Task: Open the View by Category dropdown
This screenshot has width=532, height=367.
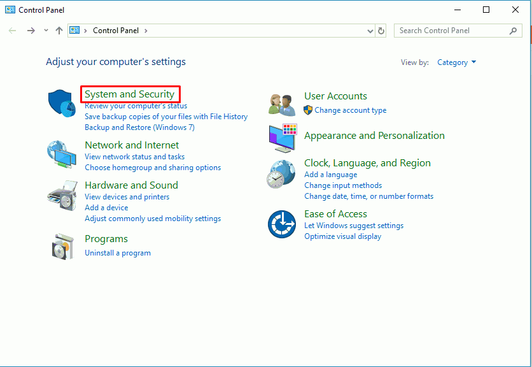Action: 457,62
